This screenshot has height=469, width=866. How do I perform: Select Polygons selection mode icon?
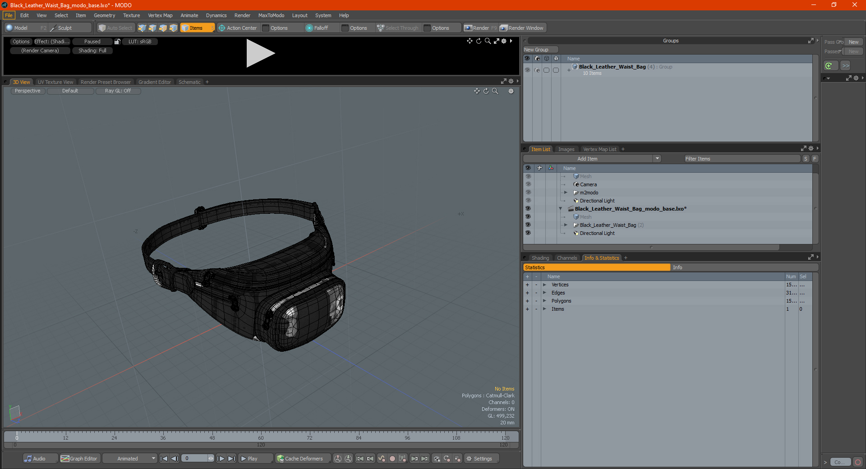(x=163, y=28)
